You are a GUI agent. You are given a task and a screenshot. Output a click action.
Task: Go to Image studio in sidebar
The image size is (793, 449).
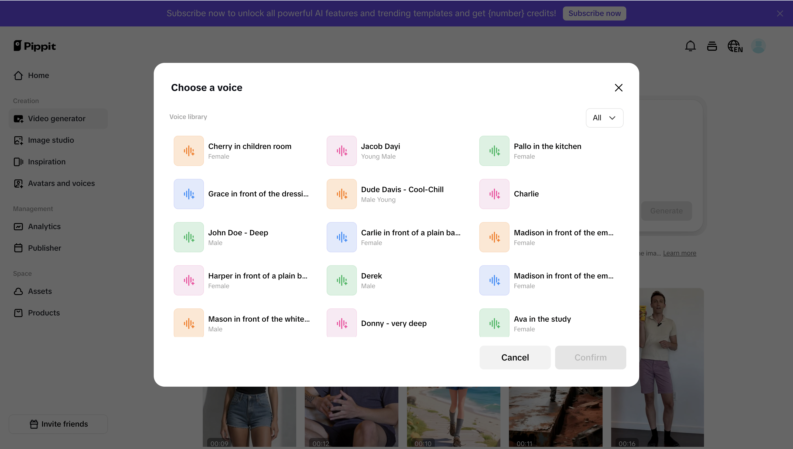pyautogui.click(x=51, y=140)
